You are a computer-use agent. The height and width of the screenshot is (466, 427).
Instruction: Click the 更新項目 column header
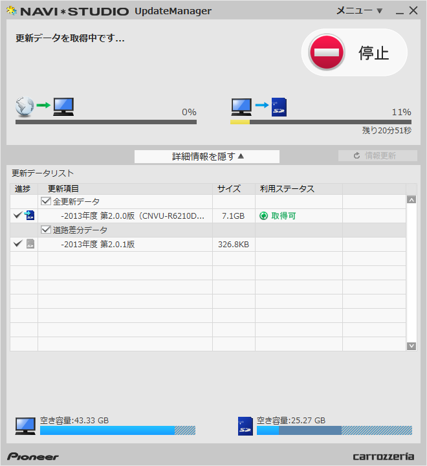coord(125,189)
